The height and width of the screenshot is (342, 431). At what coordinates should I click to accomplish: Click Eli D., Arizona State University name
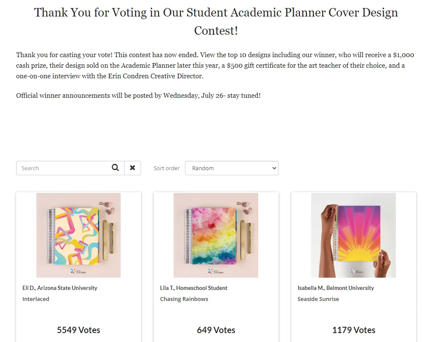60,288
